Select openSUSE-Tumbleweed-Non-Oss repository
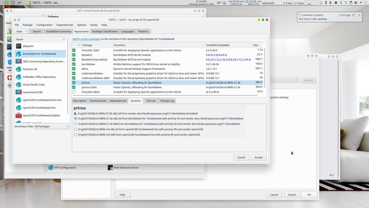 pos(40,100)
